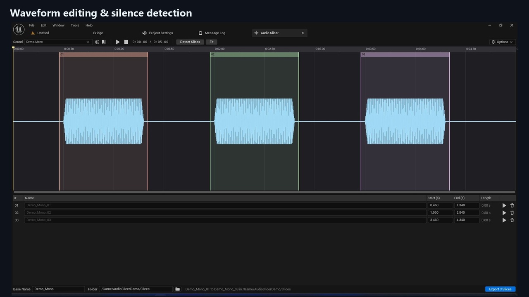Screen dimensions: 529x297
Task: Edit start time field 0.460
Action: click(x=440, y=205)
